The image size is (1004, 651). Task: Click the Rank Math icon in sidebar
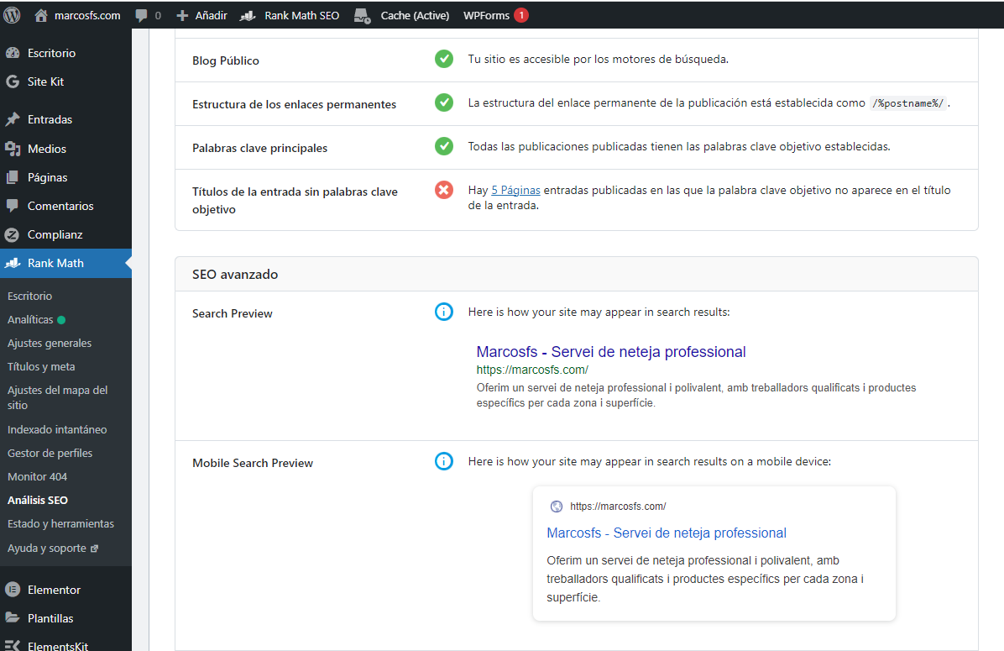coord(12,264)
